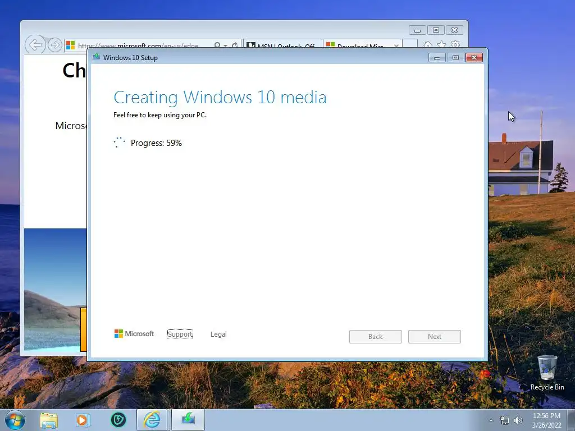Click the Progress: 59% text
The width and height of the screenshot is (575, 431).
point(156,143)
